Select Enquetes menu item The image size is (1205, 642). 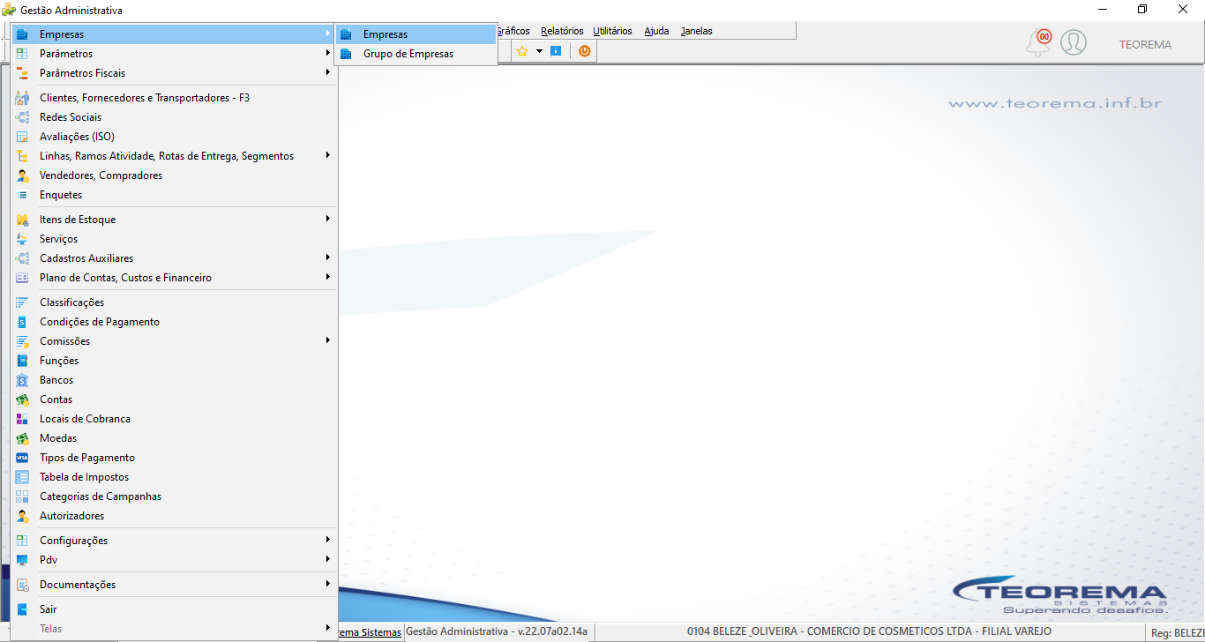[x=174, y=195]
